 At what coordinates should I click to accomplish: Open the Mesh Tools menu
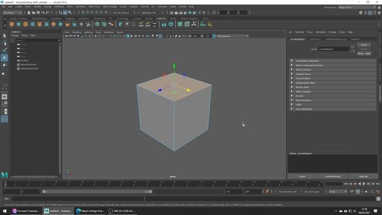tap(94, 7)
